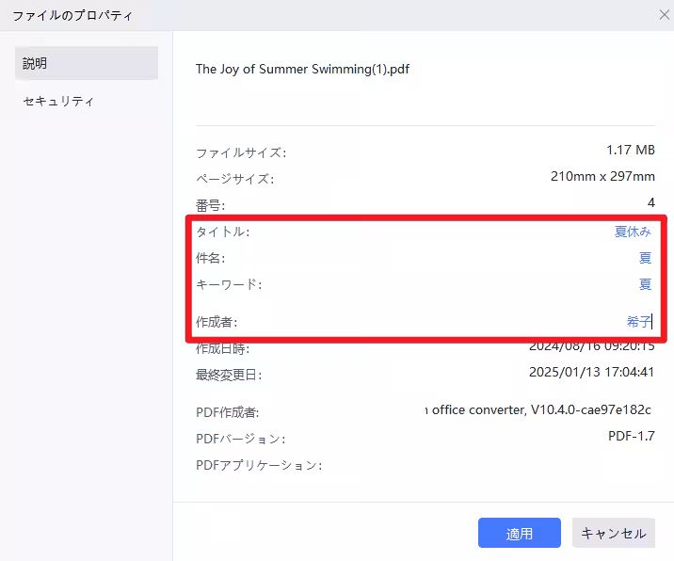This screenshot has height=561, width=674.
Task: Close the ファイルのプロパティ dialog
Action: point(664,14)
